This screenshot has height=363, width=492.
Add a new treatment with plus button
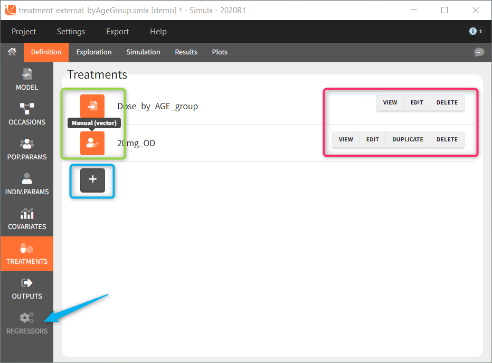pyautogui.click(x=92, y=180)
